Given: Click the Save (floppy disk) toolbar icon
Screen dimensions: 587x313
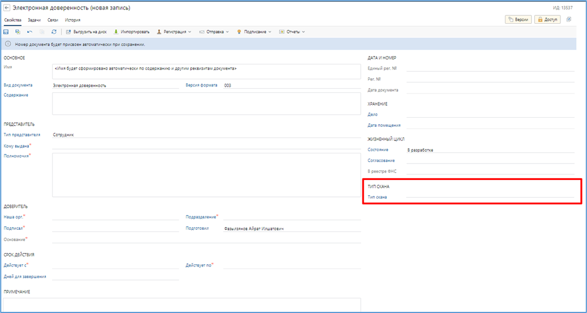Looking at the screenshot, I should (x=6, y=32).
